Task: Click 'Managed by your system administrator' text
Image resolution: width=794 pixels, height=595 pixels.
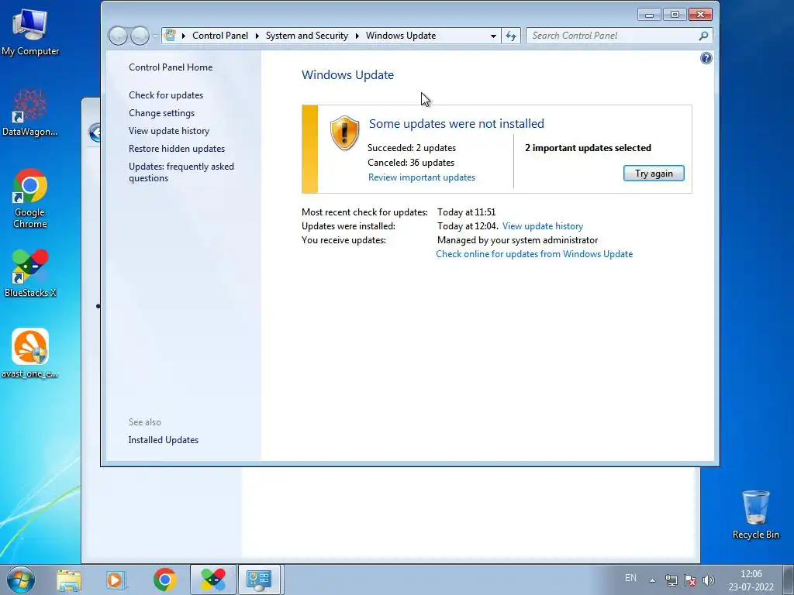Action: (x=517, y=240)
